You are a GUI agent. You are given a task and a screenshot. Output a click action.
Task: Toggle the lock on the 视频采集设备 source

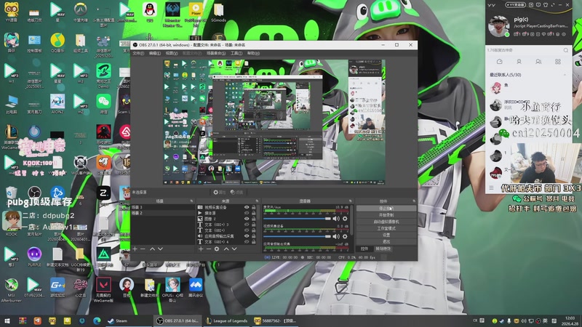253,208
